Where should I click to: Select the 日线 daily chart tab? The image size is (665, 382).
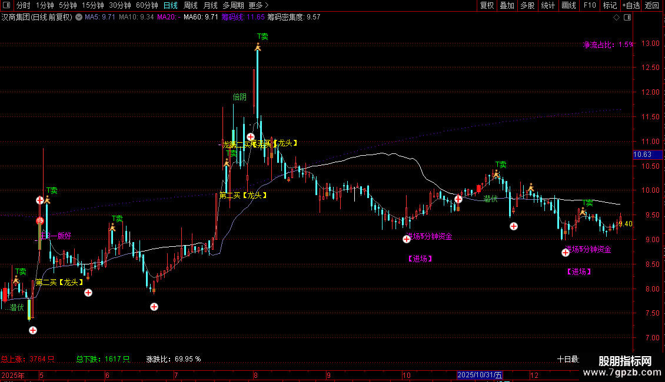point(171,5)
